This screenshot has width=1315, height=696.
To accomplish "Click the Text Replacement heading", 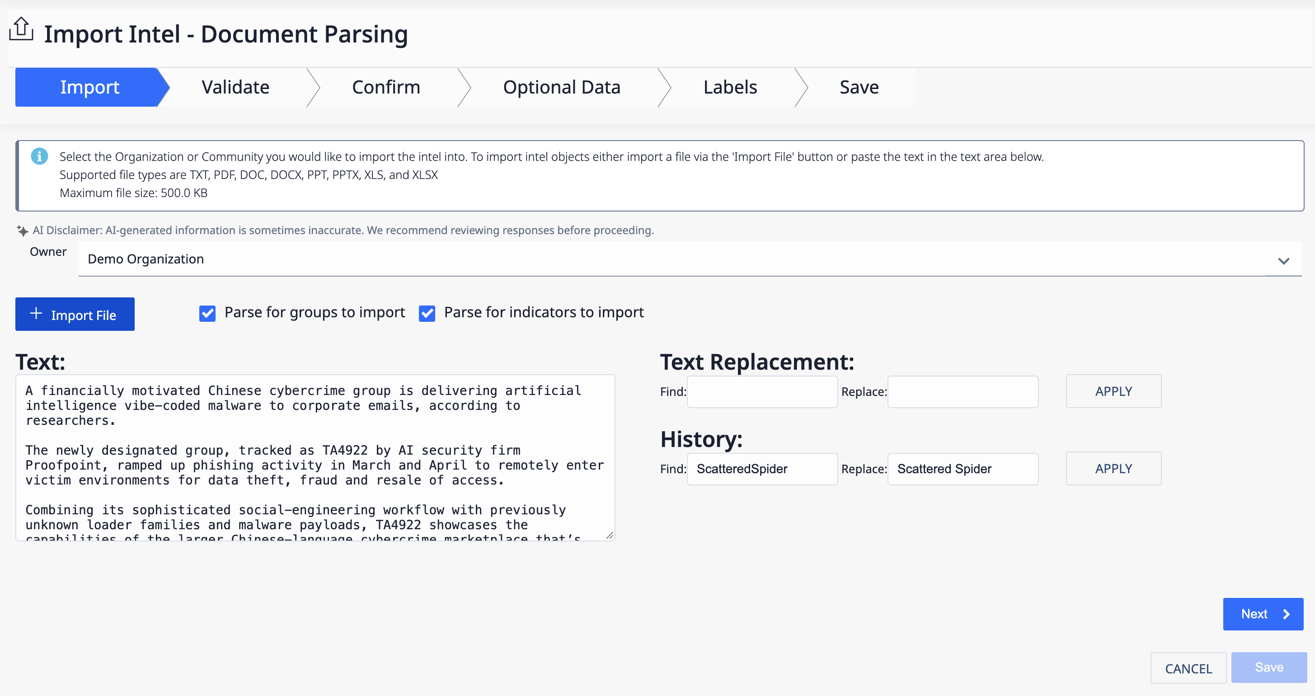I will tap(757, 362).
